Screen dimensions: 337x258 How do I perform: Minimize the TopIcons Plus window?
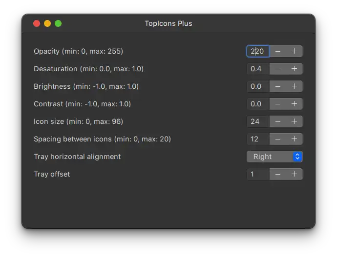pyautogui.click(x=47, y=23)
